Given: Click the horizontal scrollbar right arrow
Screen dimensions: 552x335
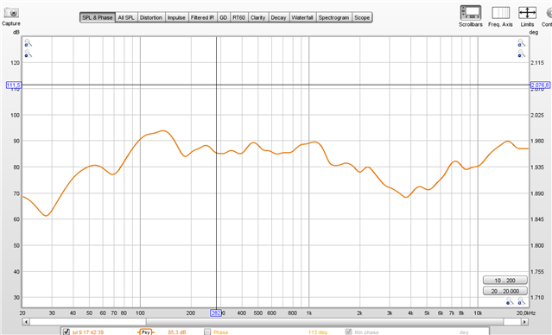Looking at the screenshot, I should point(524,322).
